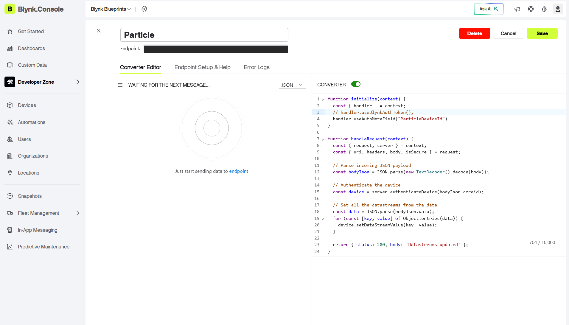The image size is (569, 325).
Task: Open In-App Messaging icon
Action: [10, 230]
